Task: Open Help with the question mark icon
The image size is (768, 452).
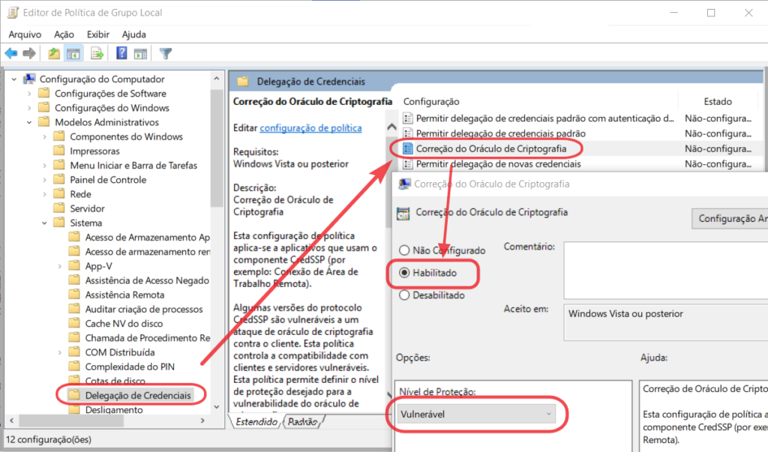Action: 121,53
